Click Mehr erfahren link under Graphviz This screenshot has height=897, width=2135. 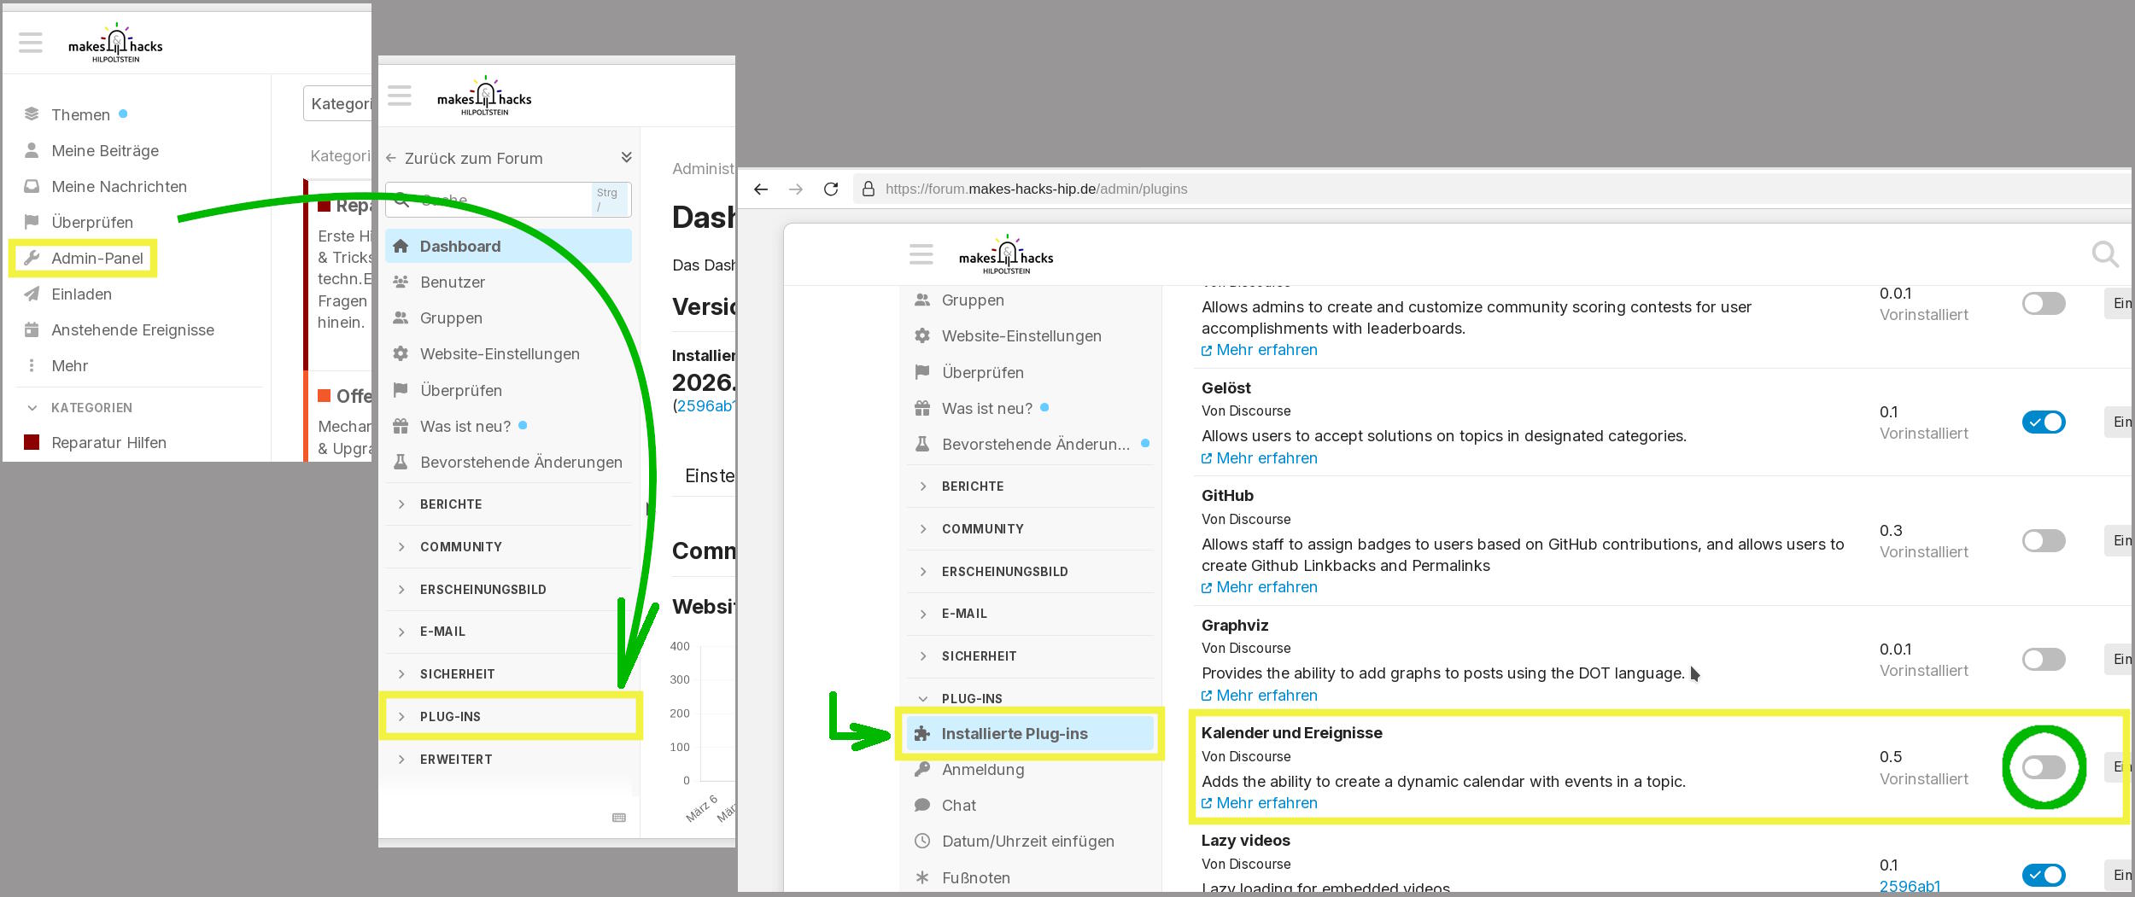tap(1266, 695)
